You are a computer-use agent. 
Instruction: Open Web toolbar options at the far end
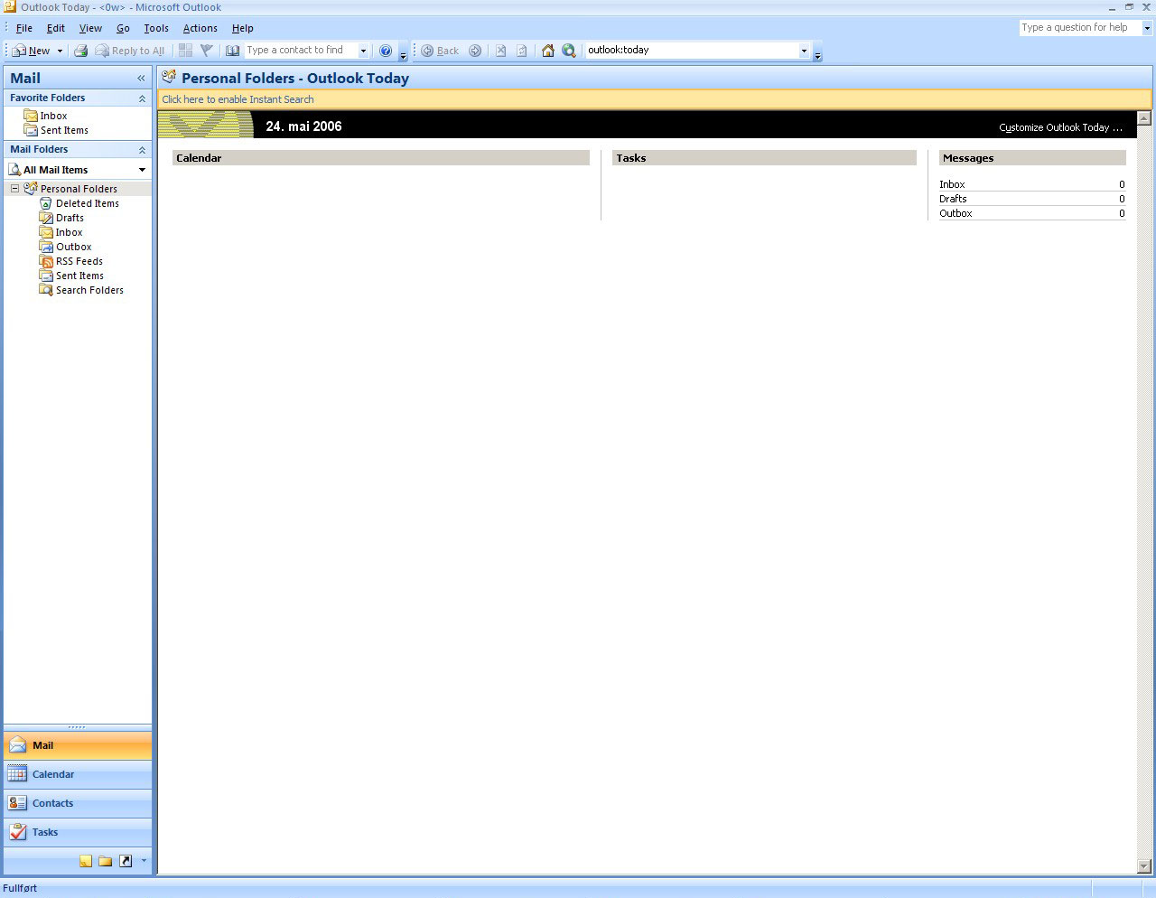point(817,52)
